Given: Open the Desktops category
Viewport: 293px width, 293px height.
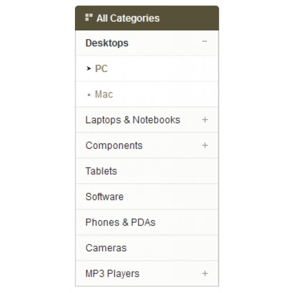Looking at the screenshot, I should coord(107,43).
